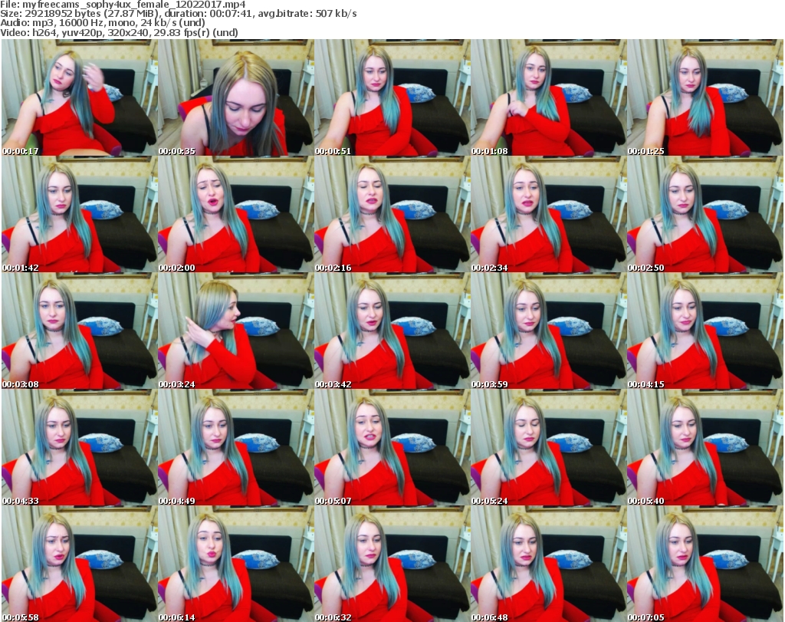Select the thumbnail frame stamped 00:02:50
The image size is (785, 622).
(x=705, y=214)
